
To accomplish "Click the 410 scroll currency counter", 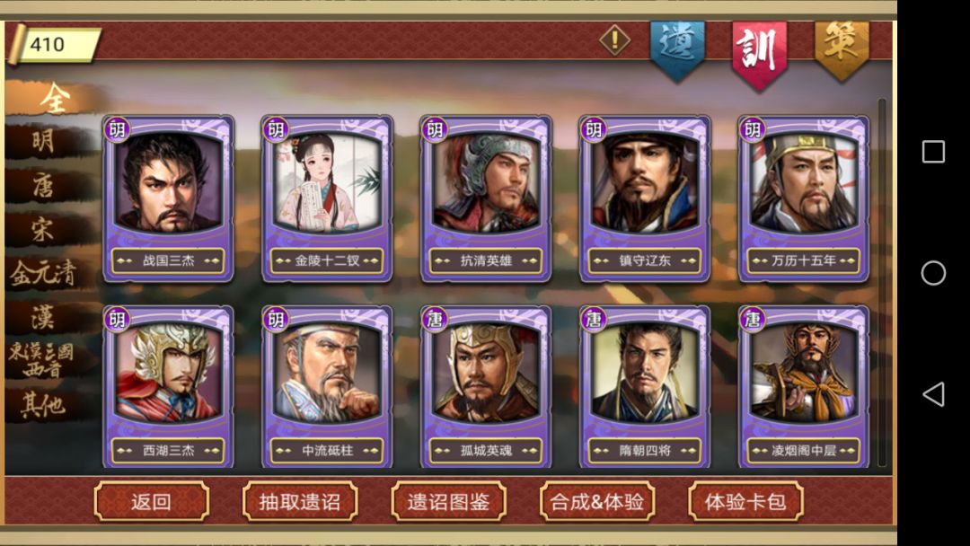I will (x=55, y=45).
